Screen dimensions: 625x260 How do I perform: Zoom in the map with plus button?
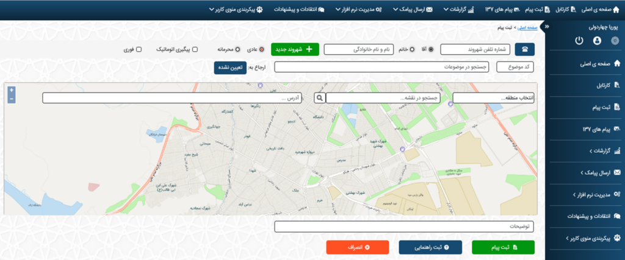pyautogui.click(x=11, y=90)
